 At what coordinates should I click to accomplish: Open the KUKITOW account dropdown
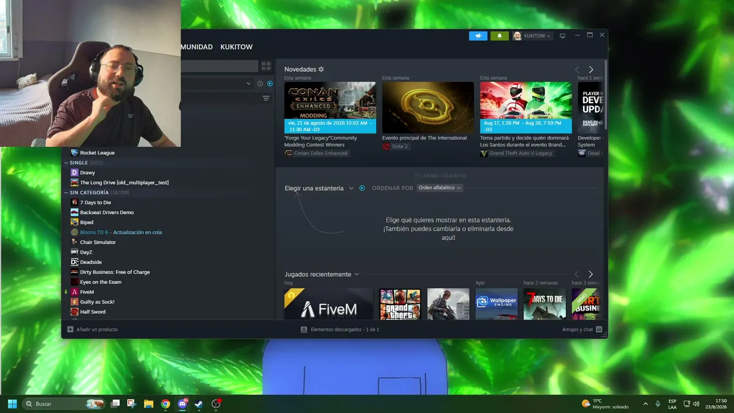click(532, 36)
